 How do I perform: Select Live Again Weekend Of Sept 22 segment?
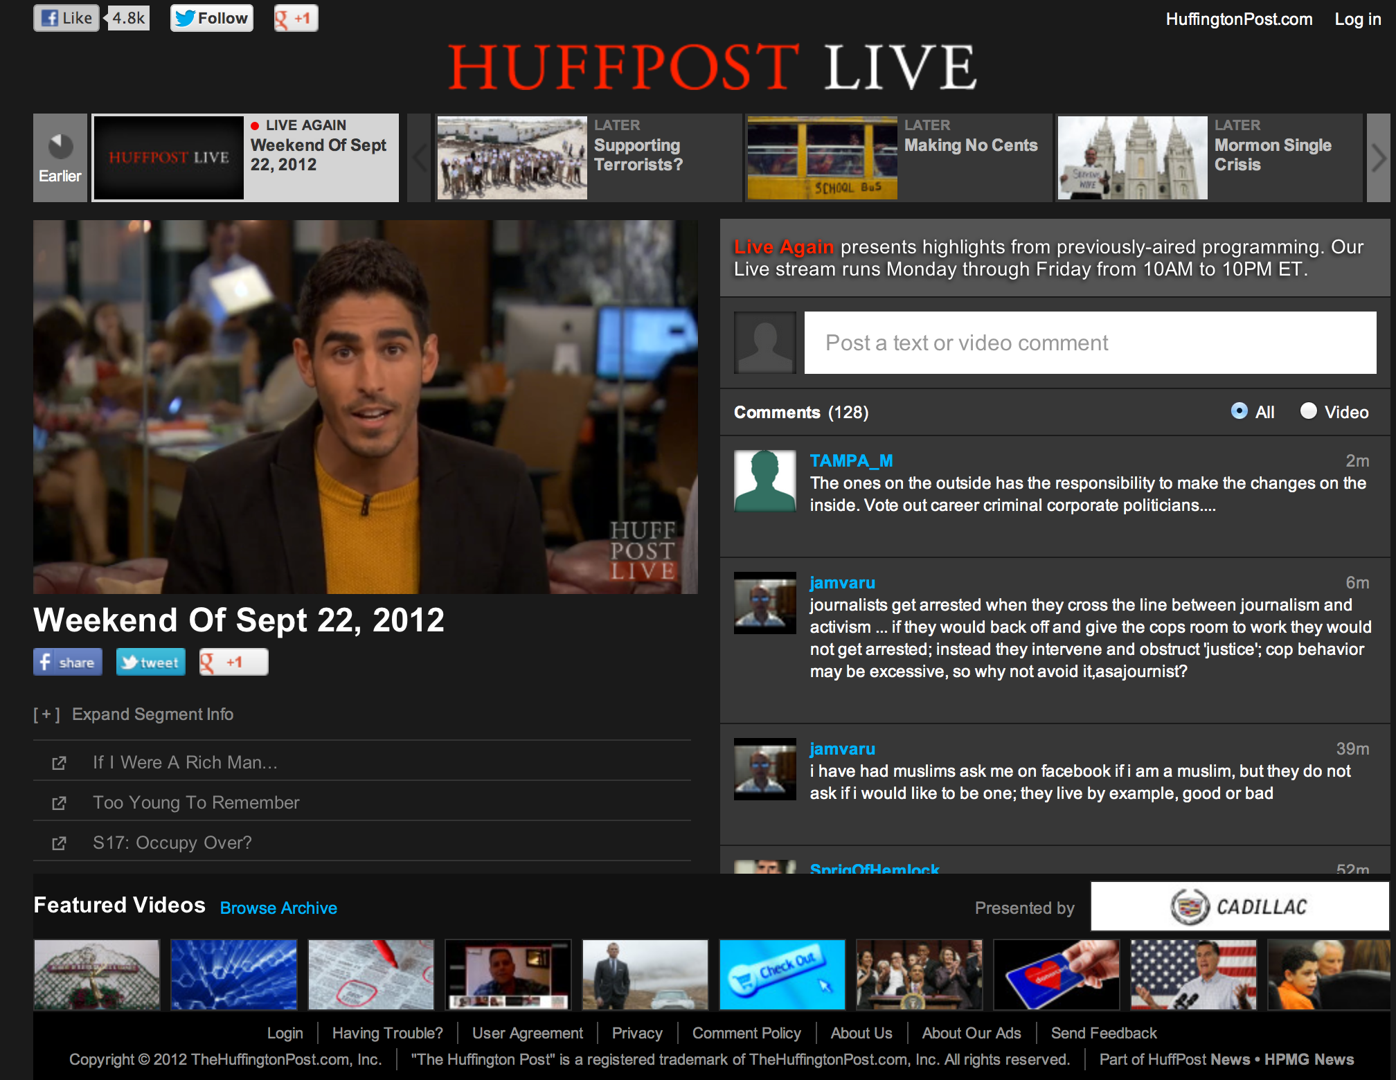245,158
